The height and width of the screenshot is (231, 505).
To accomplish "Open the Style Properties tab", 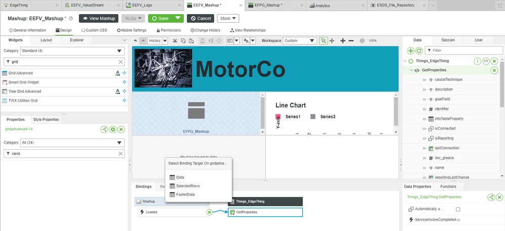I will [x=46, y=119].
